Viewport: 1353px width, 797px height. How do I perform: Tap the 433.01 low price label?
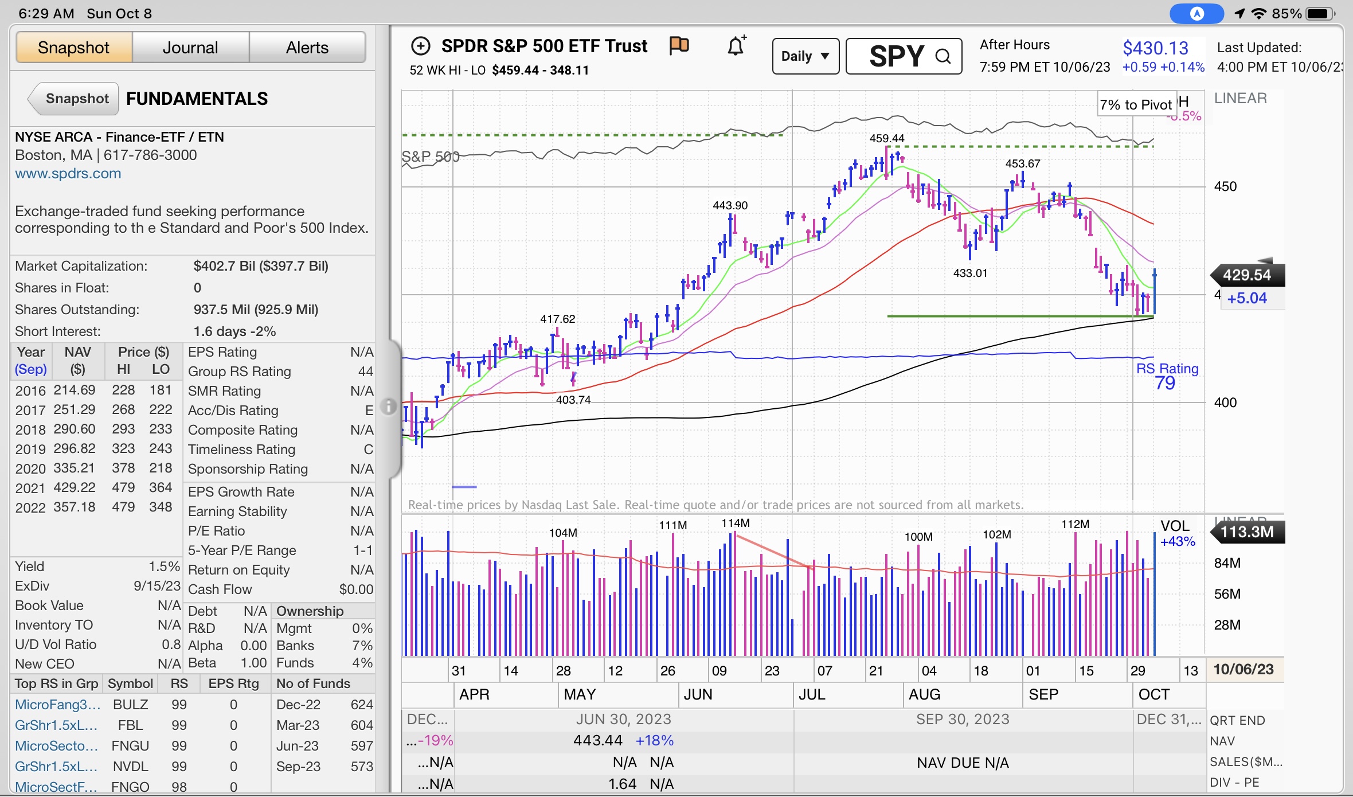pyautogui.click(x=970, y=273)
